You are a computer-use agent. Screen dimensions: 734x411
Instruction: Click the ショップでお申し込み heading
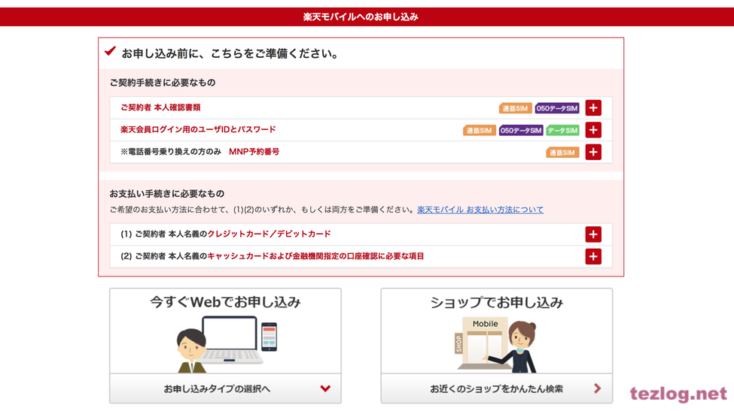click(x=496, y=303)
